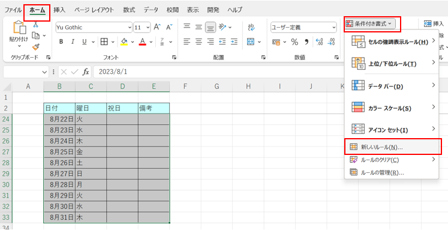This screenshot has height=230, width=448.
Task: Switch to the 数式 tab
Action: (129, 10)
